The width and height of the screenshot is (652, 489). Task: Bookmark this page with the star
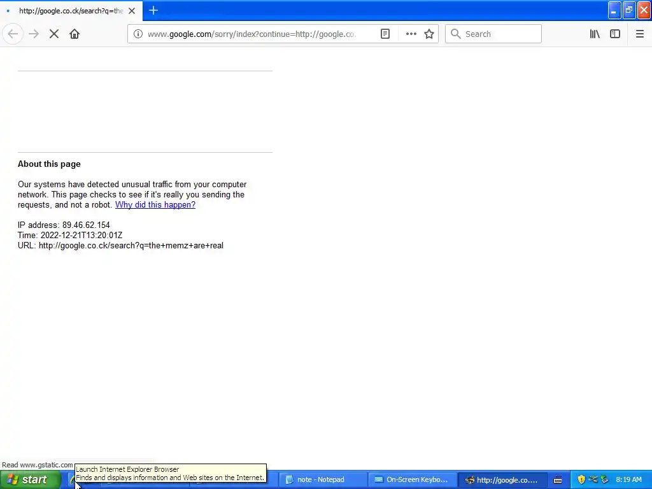pyautogui.click(x=429, y=34)
